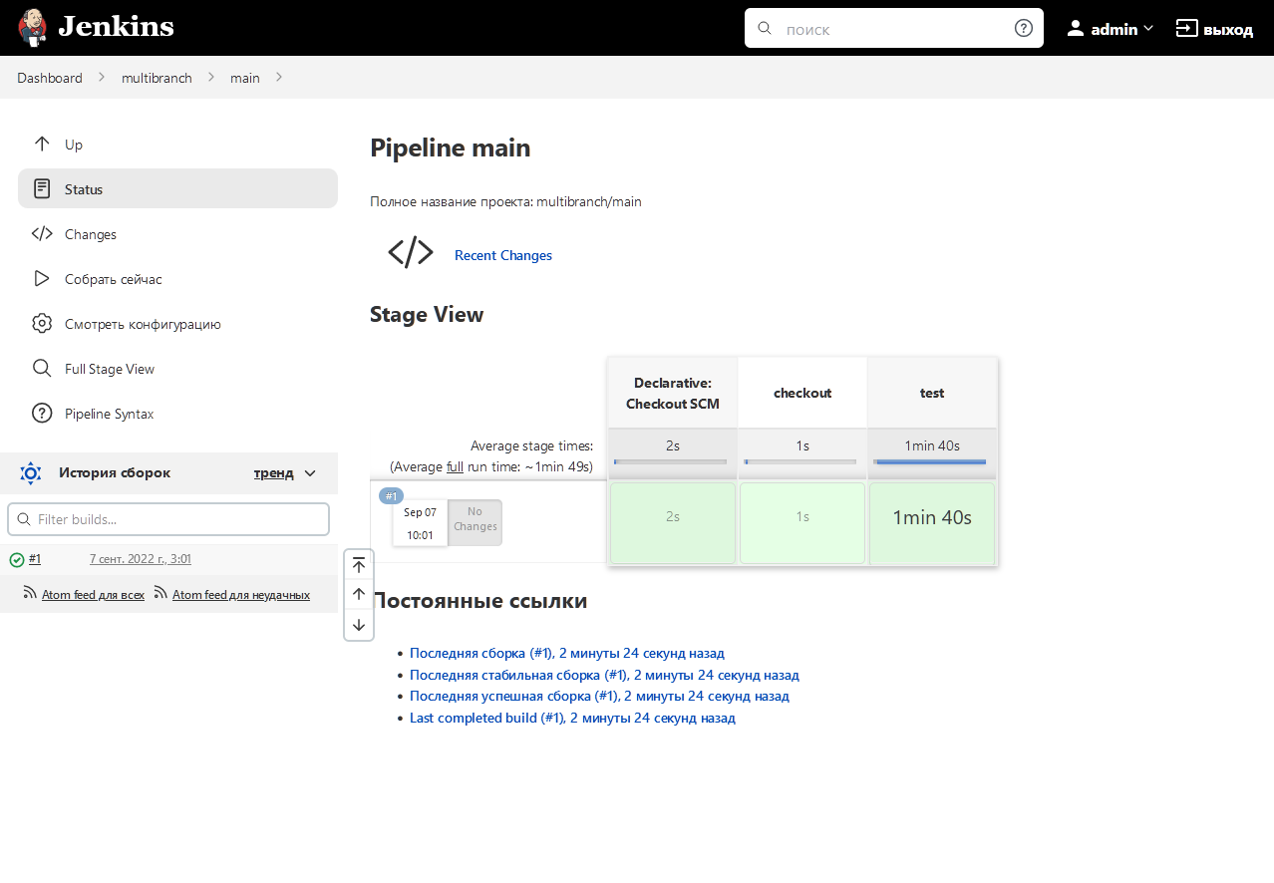
Task: Open configuration via gear icon Смотреть конфигурацию
Action: click(41, 323)
